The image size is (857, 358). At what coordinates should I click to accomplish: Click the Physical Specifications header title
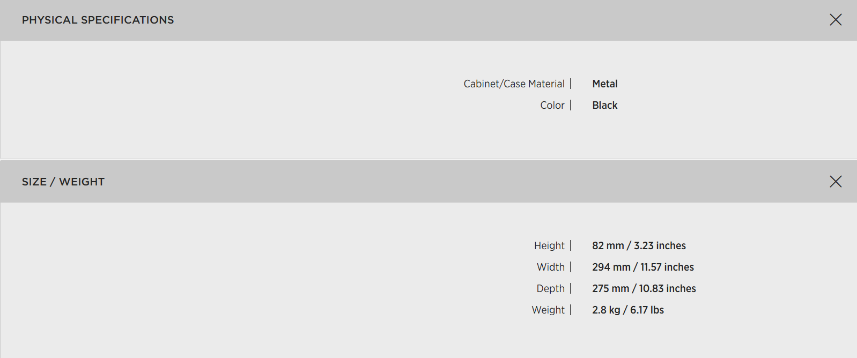tap(98, 20)
